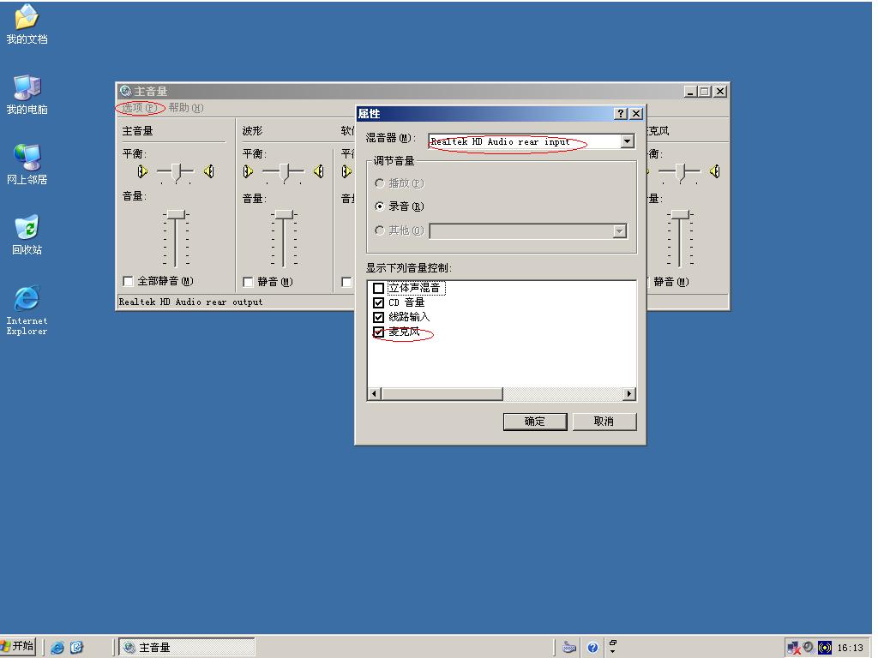Click the network tray icon with red X

(x=793, y=648)
